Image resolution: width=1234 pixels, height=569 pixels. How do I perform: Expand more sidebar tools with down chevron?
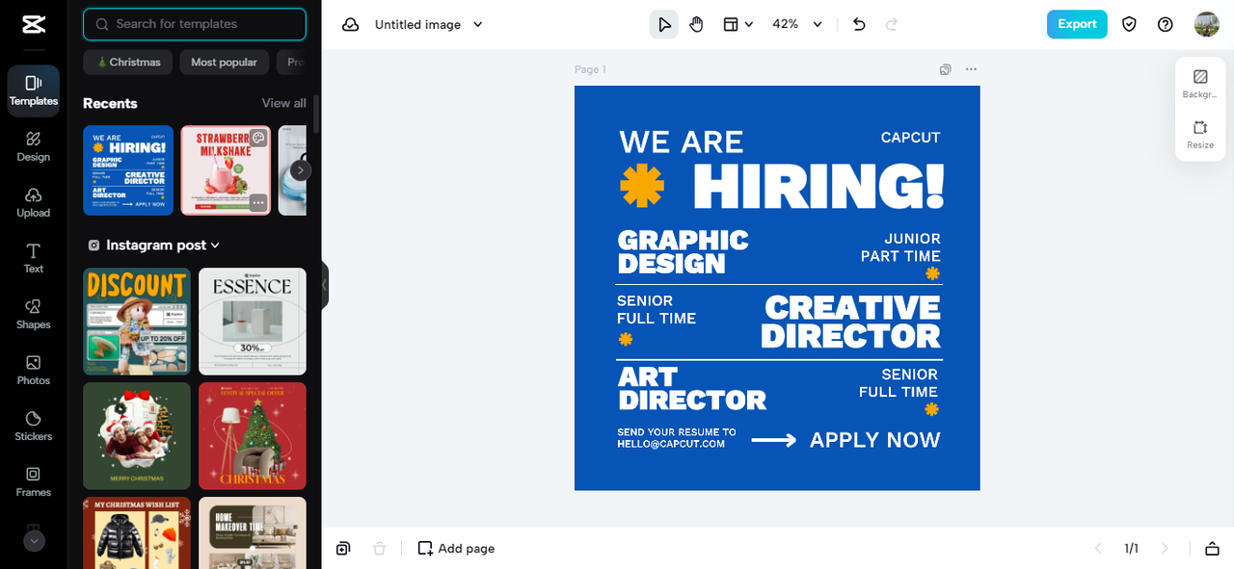(x=34, y=541)
